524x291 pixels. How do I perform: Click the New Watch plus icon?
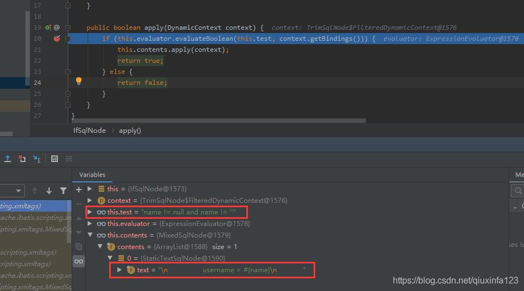pos(79,190)
